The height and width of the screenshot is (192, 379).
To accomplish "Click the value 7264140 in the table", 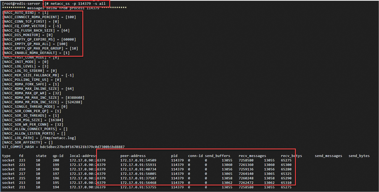I will 246,174.
